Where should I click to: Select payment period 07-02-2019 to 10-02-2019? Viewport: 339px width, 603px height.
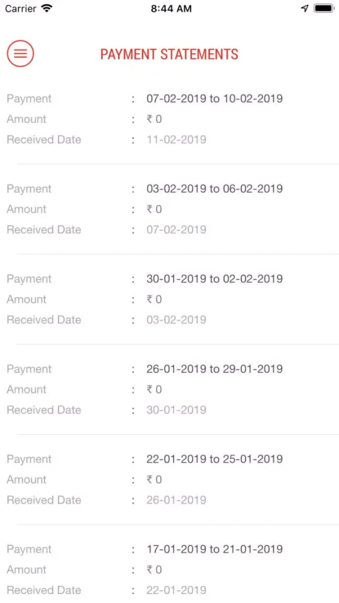click(214, 98)
